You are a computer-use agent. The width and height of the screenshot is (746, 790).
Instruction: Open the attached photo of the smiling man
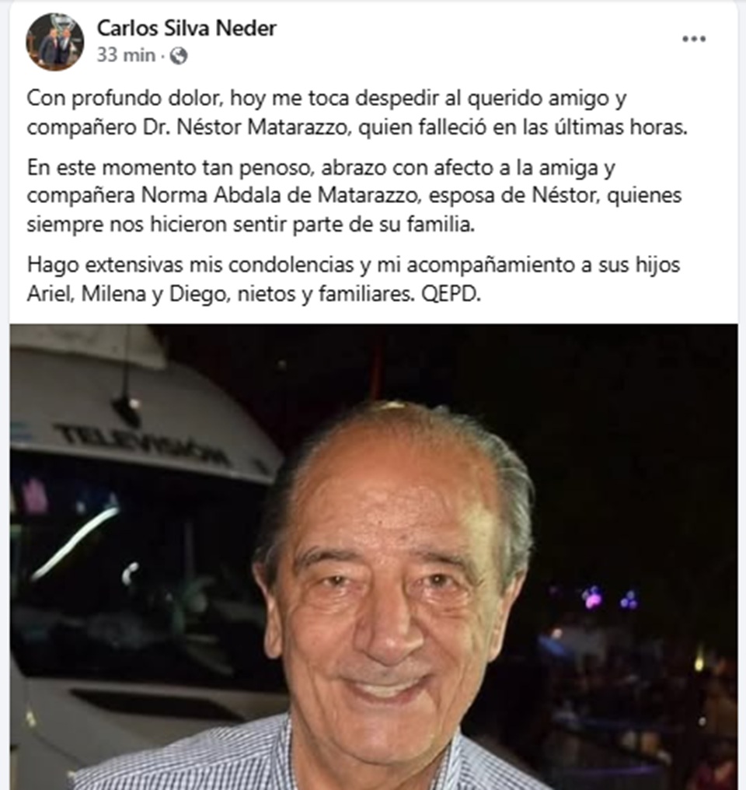(x=374, y=557)
